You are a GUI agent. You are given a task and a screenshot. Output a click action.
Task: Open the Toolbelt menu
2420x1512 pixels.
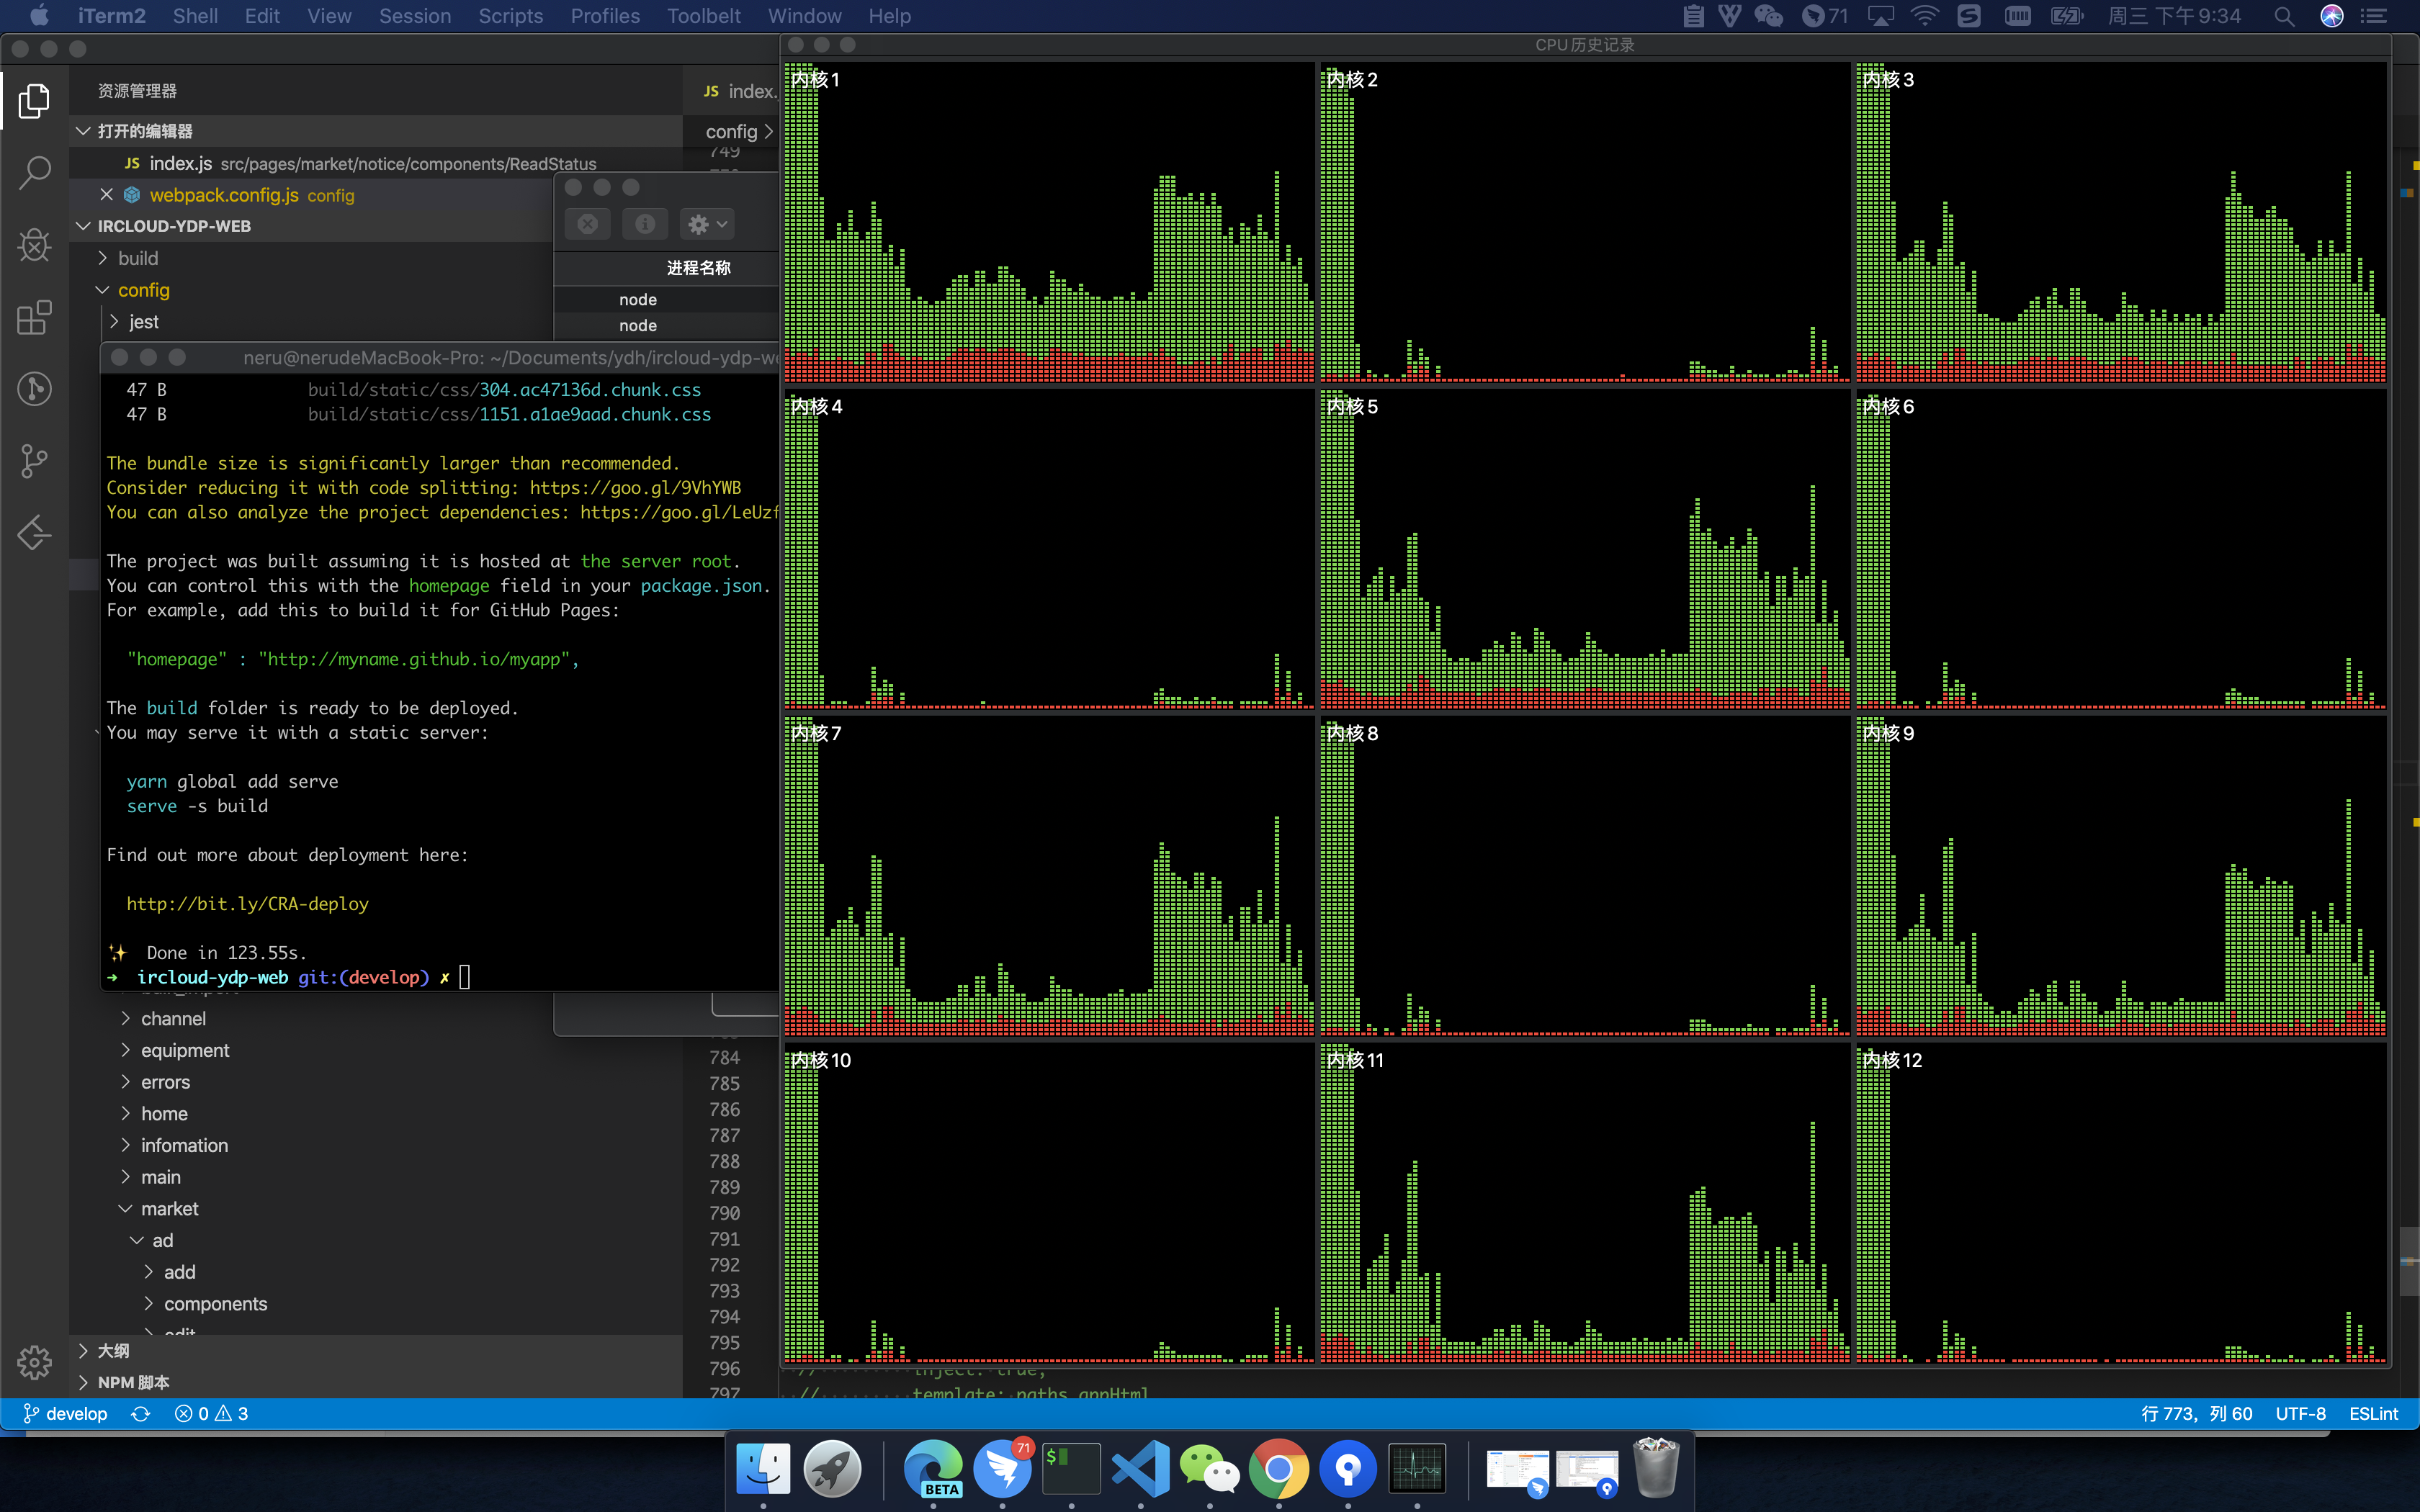(703, 16)
